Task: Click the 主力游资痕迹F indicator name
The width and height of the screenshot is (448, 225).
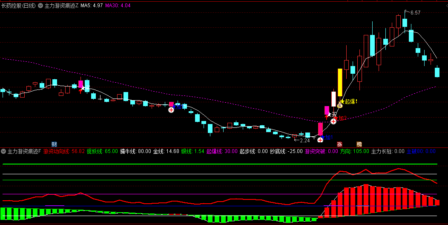Action: tap(24, 151)
